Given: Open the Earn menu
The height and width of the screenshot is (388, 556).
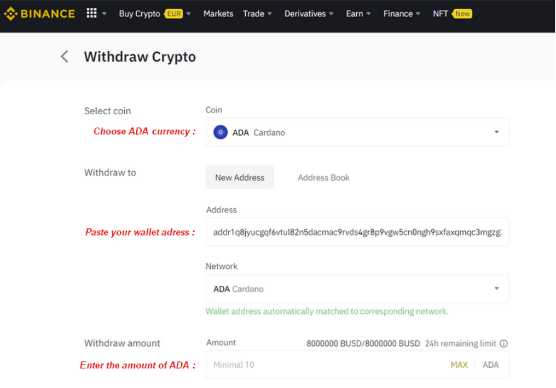Looking at the screenshot, I should (354, 14).
